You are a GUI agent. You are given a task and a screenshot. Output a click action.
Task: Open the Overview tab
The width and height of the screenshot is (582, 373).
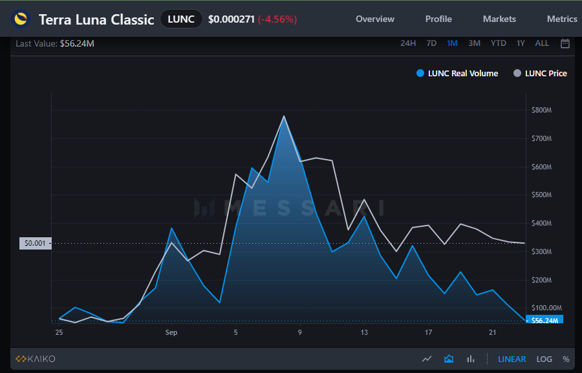pyautogui.click(x=375, y=19)
